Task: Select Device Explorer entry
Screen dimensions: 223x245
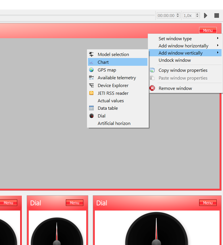Action: click(118, 85)
